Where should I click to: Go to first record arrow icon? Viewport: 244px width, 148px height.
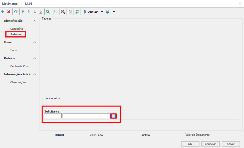coord(23,12)
